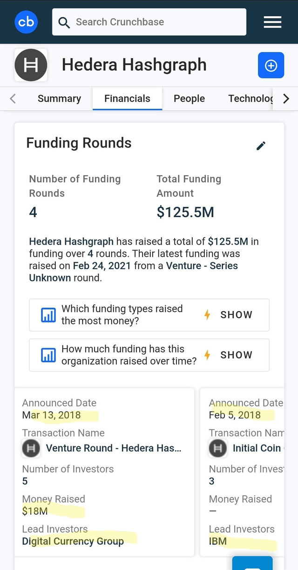Image resolution: width=298 pixels, height=570 pixels.
Task: Open the hamburger menu
Action: [272, 22]
